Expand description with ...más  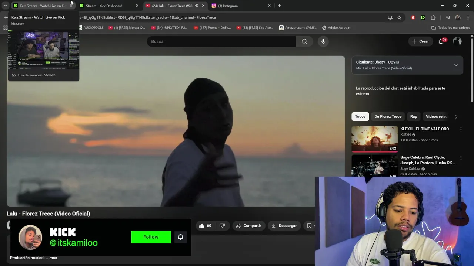point(51,258)
